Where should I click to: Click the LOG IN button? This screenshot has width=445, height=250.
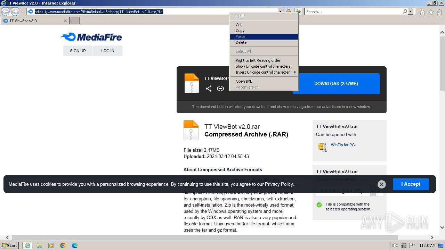[108, 51]
